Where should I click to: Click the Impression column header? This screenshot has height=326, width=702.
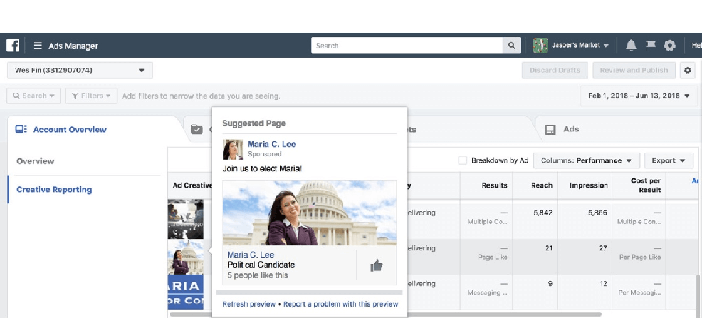click(x=589, y=185)
